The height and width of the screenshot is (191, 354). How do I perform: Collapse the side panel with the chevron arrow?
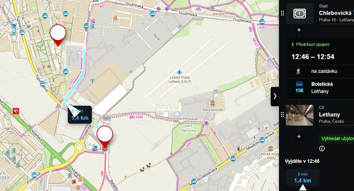pyautogui.click(x=275, y=96)
